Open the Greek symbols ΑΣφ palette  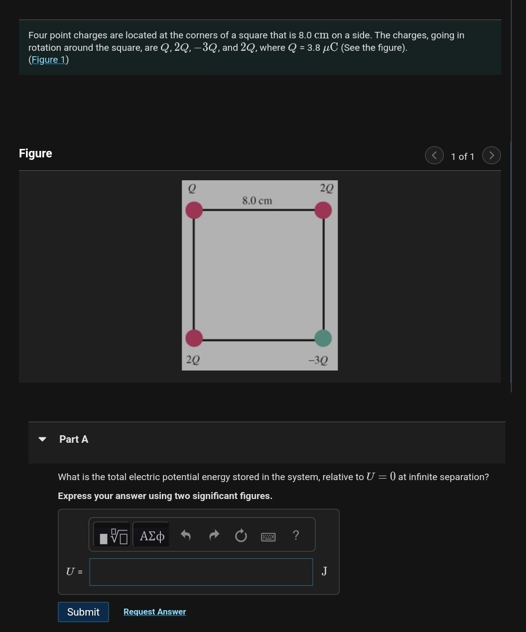pos(151,535)
